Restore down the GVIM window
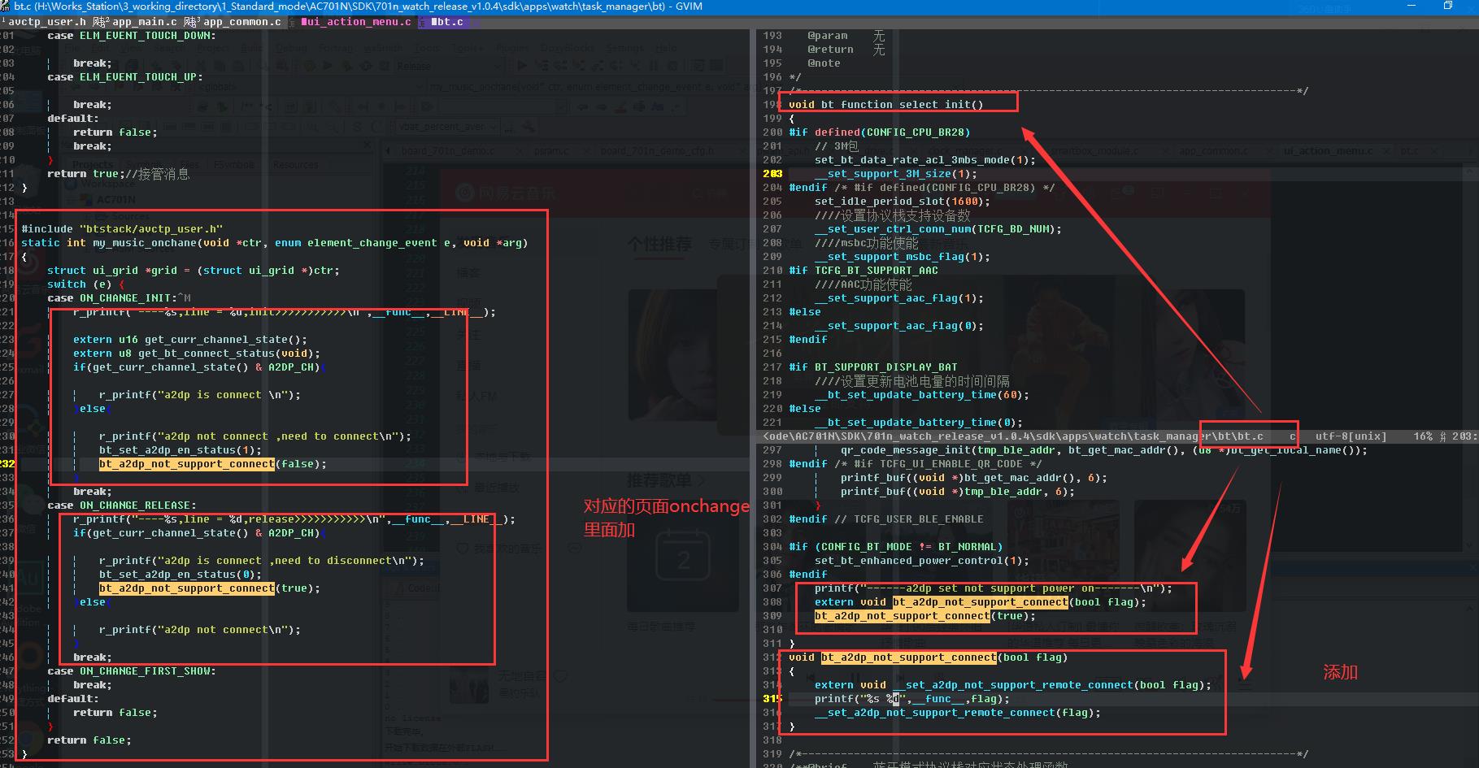 pyautogui.click(x=1448, y=6)
